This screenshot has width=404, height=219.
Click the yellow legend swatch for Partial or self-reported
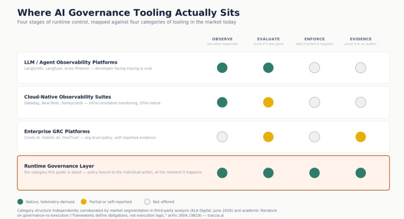tap(84, 202)
